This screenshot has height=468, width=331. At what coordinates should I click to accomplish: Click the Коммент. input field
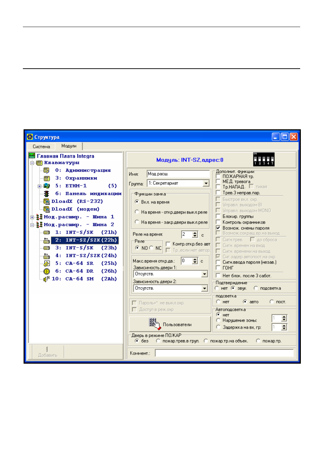[224, 353]
